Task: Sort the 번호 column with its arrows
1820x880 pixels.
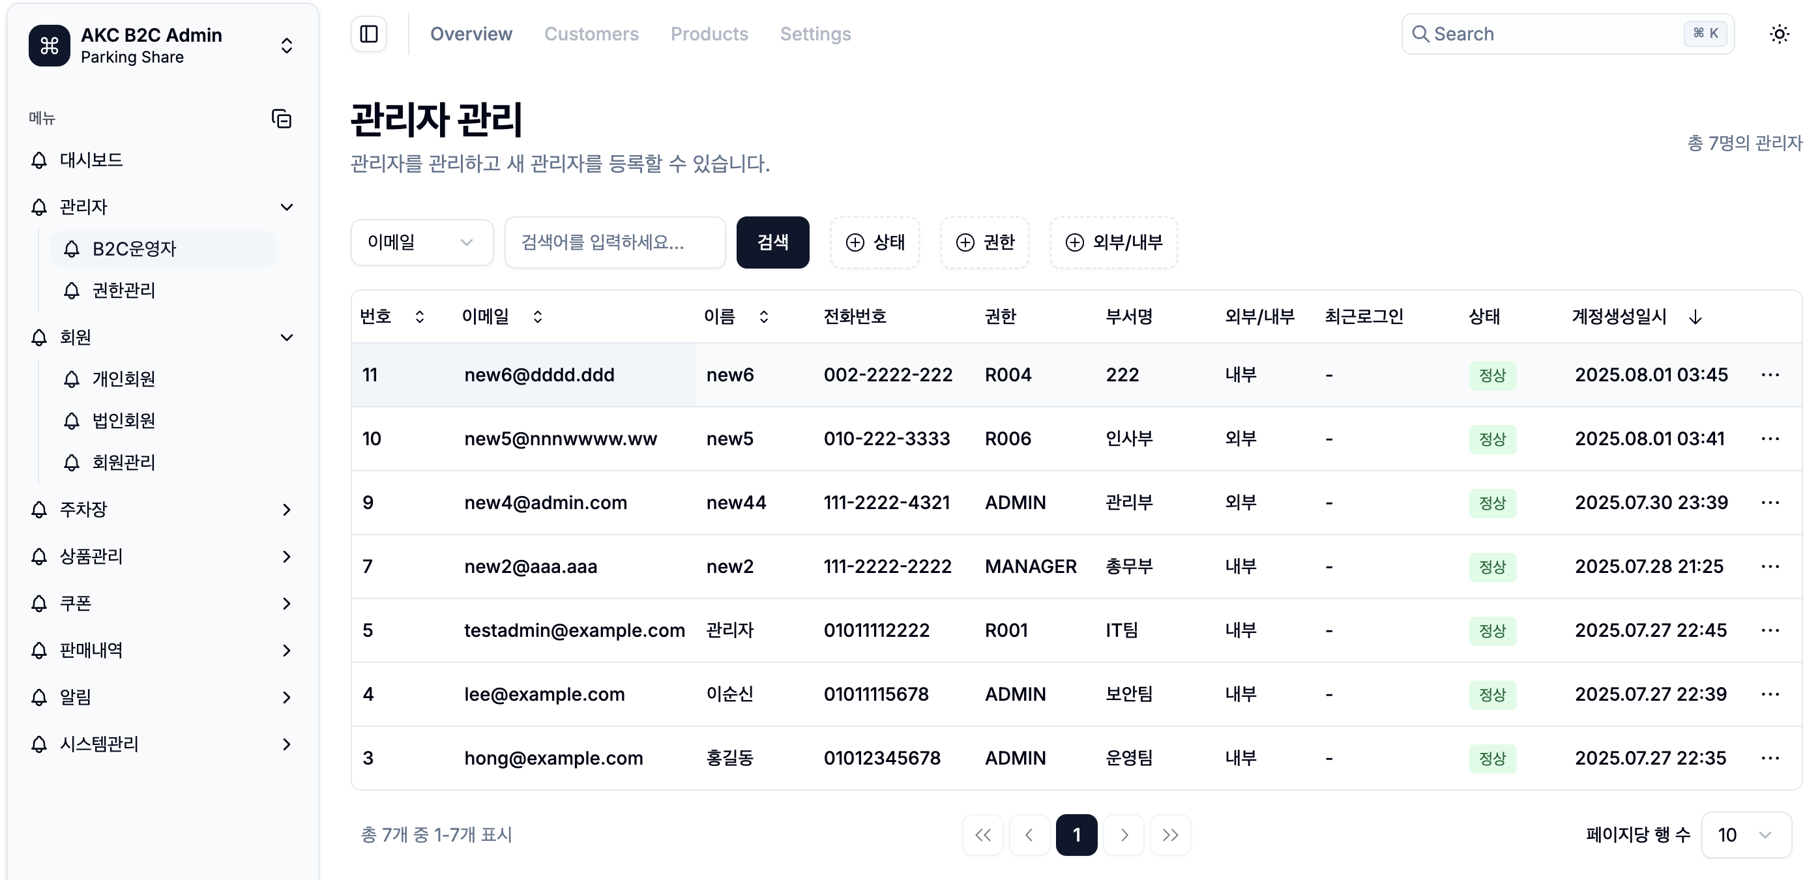Action: coord(418,316)
